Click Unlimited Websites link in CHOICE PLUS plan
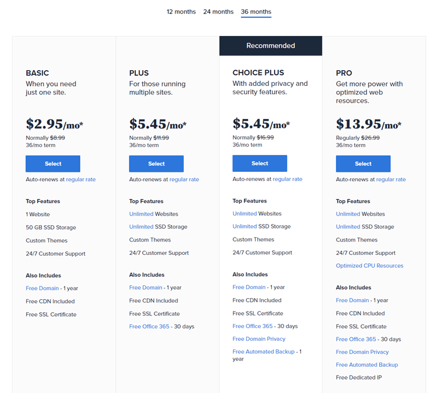This screenshot has width=428, height=393. [x=245, y=214]
